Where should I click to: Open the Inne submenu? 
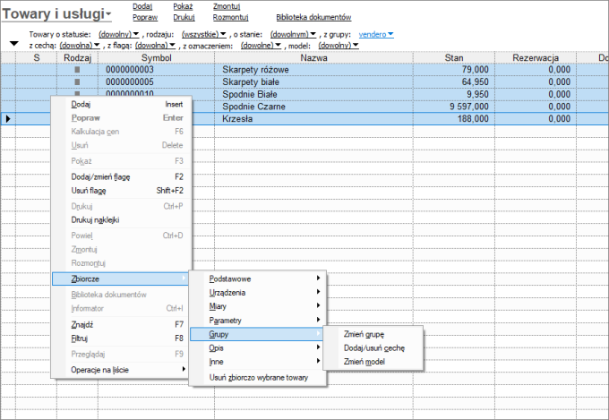click(x=257, y=362)
